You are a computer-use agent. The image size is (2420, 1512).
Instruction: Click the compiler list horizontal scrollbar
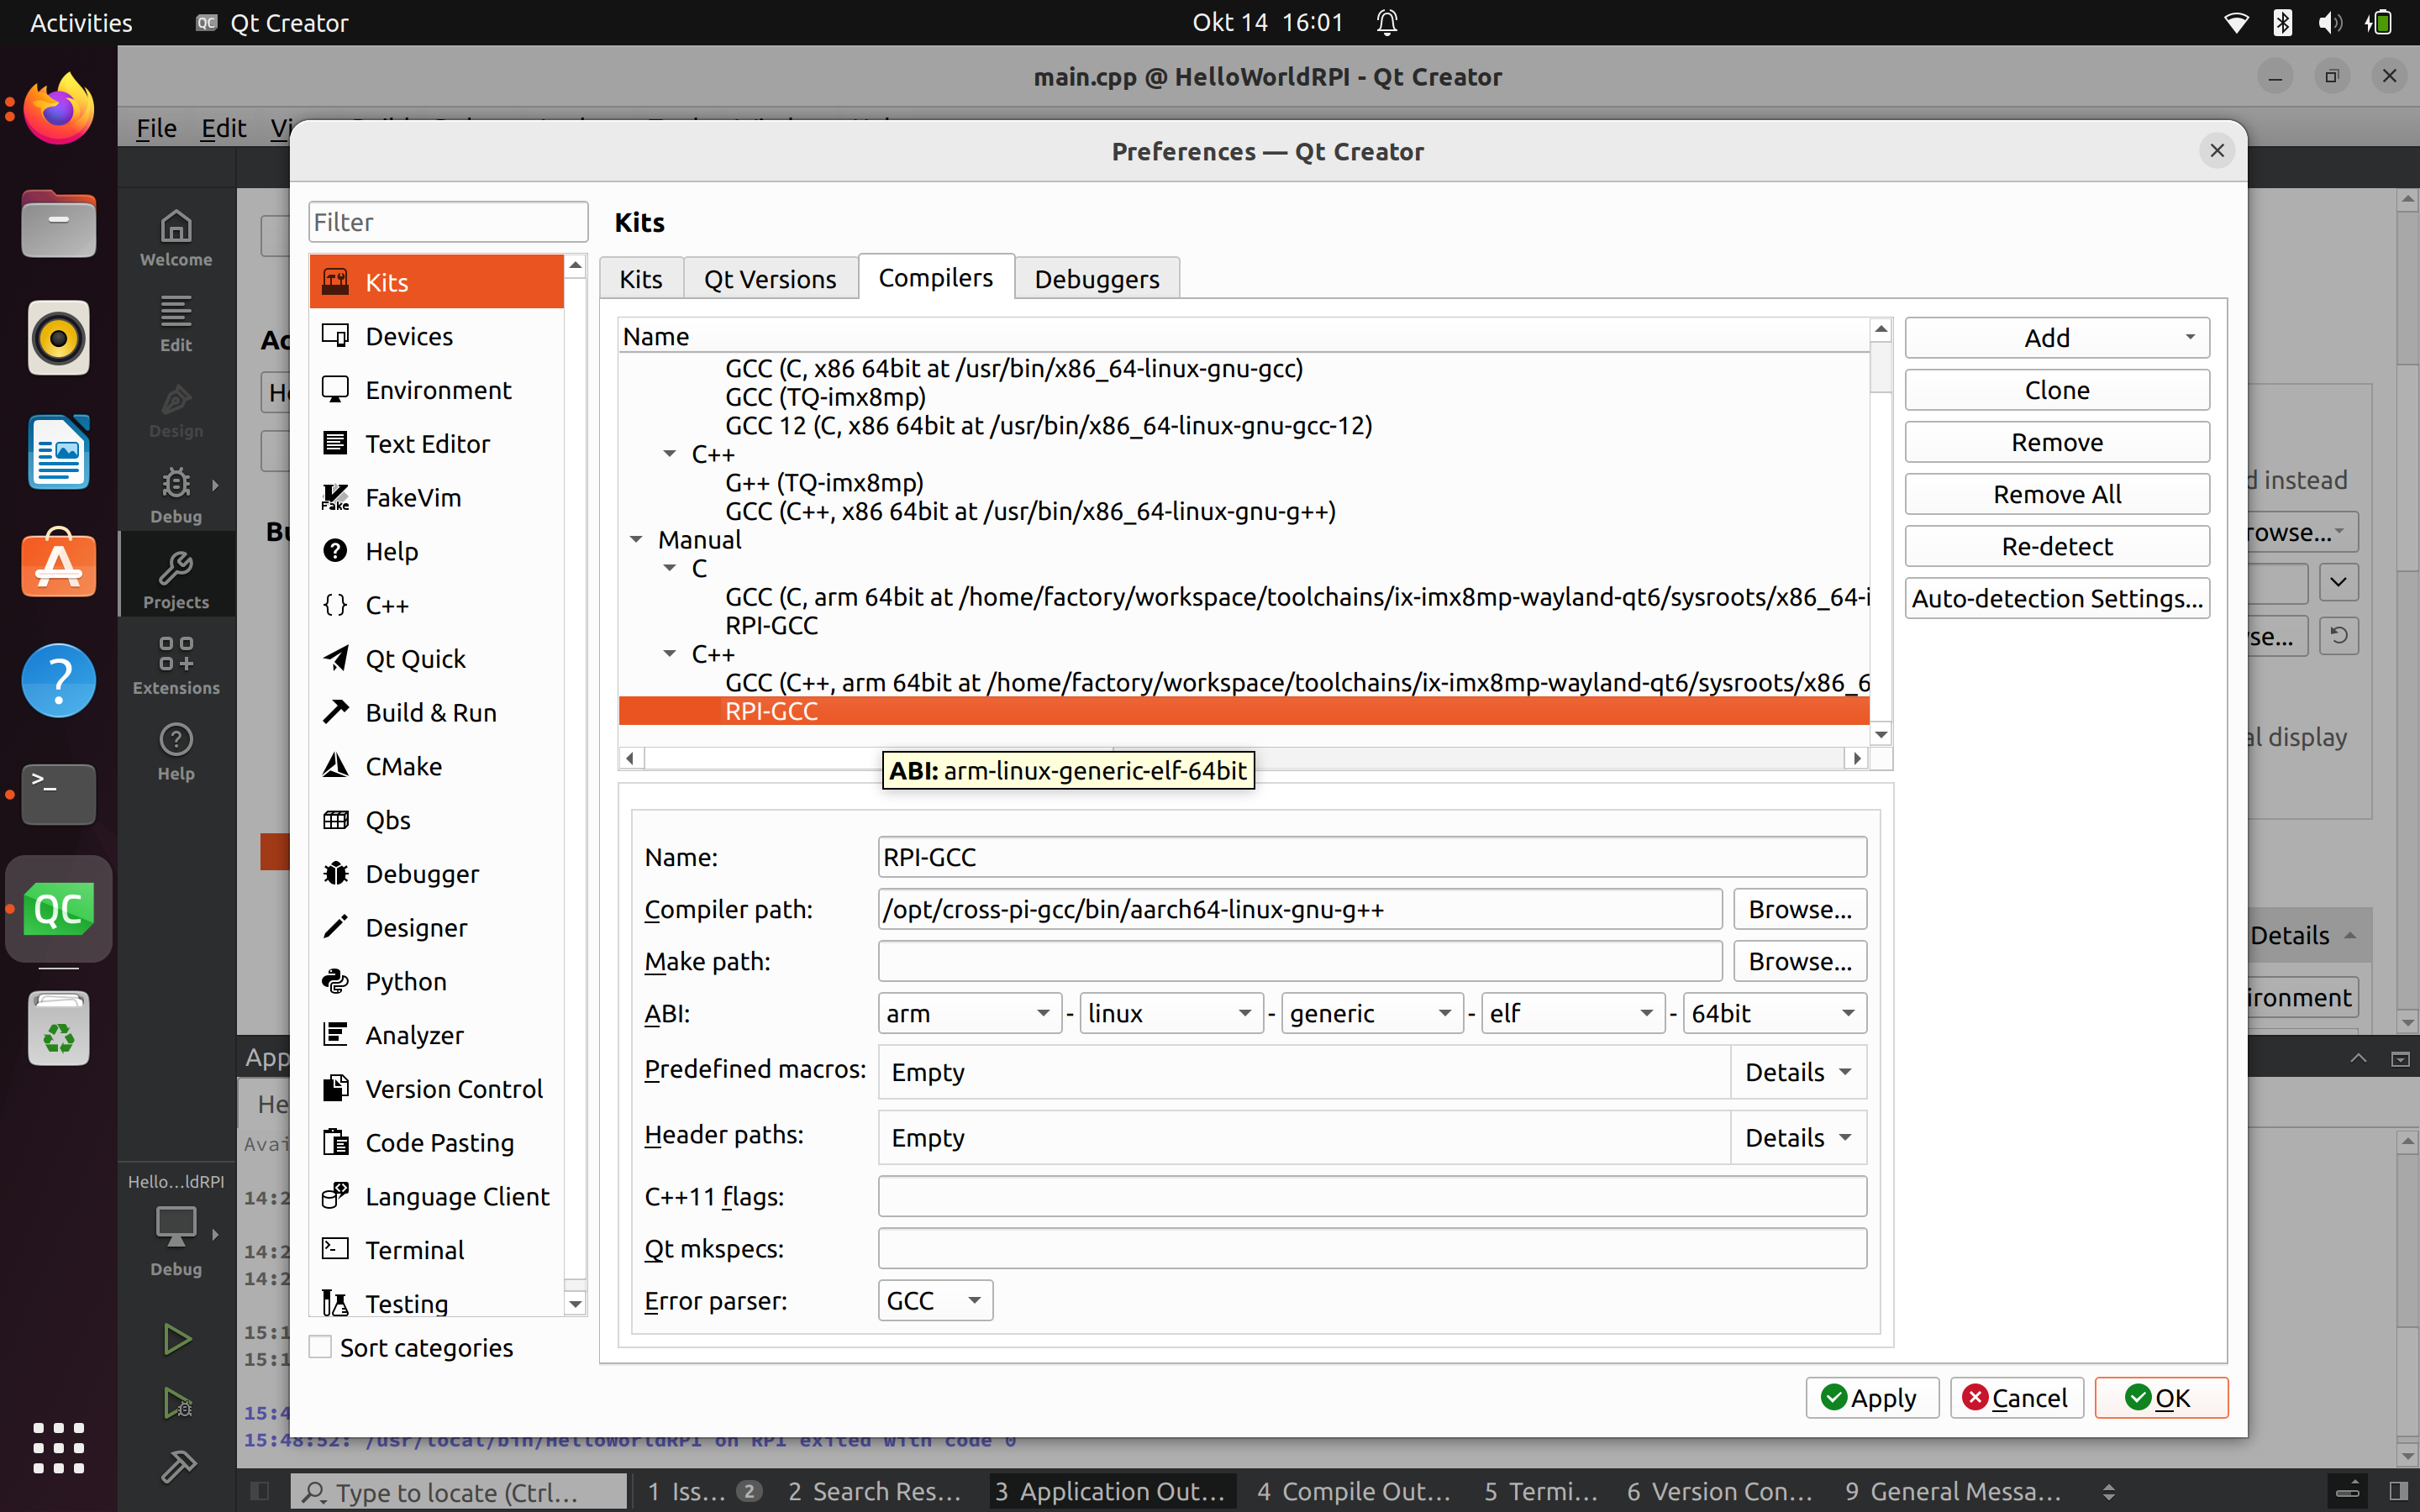tap(1243, 758)
